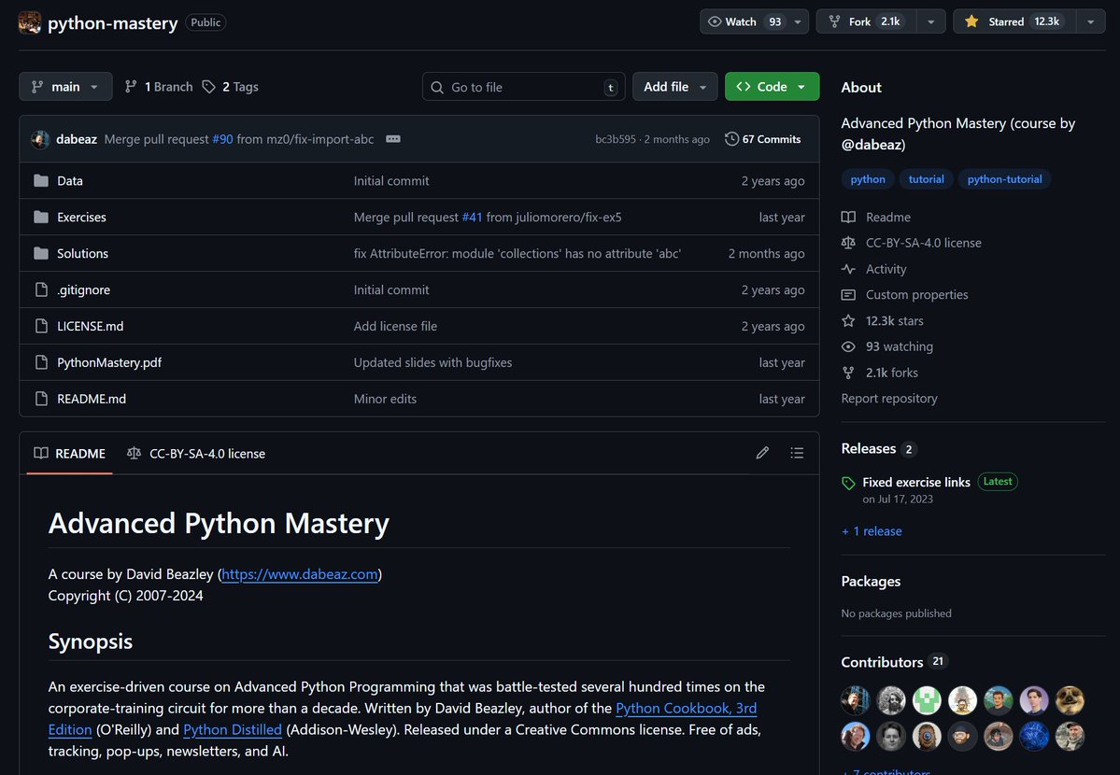Screen dimensions: 1120x775
Task: Click the Updated slides with bugfixes commit message
Action: pos(432,363)
